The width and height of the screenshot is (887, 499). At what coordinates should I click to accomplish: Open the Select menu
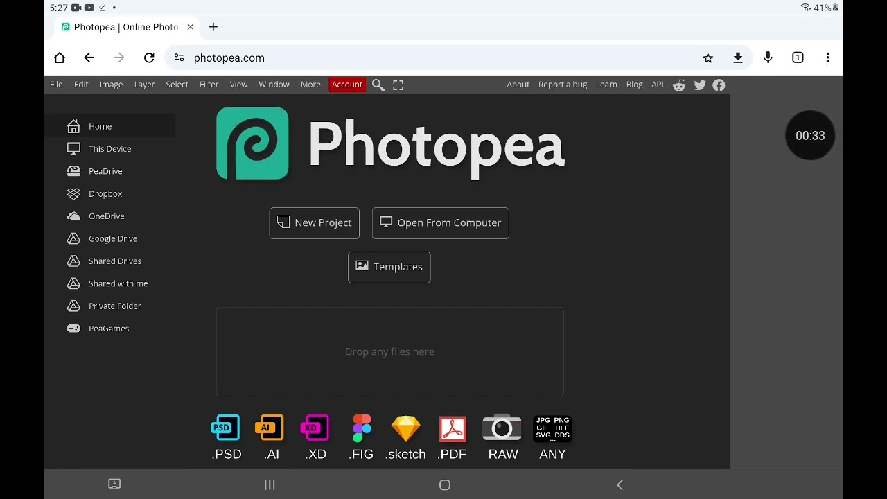click(177, 85)
